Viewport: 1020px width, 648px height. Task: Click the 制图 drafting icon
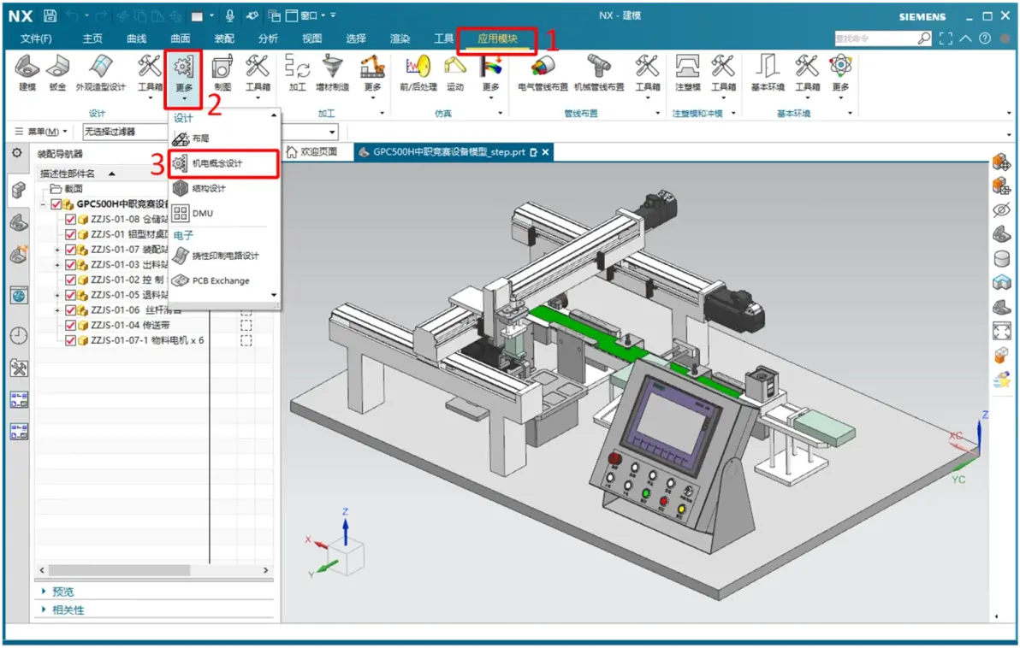(222, 73)
